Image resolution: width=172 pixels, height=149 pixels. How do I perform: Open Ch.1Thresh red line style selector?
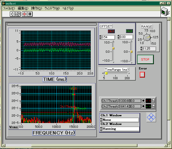coord(148,101)
